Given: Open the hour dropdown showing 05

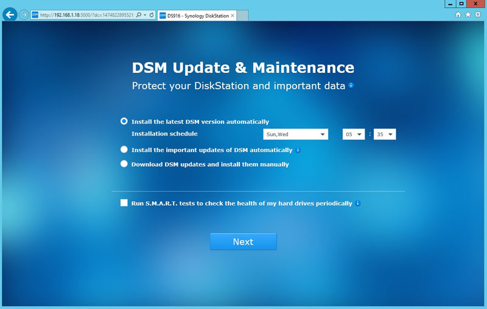Looking at the screenshot, I should click(x=354, y=134).
